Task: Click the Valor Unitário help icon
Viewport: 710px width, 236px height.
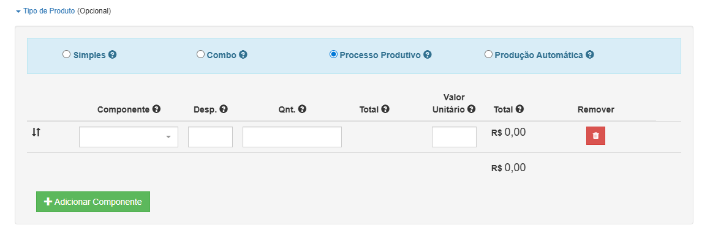Action: pyautogui.click(x=471, y=109)
